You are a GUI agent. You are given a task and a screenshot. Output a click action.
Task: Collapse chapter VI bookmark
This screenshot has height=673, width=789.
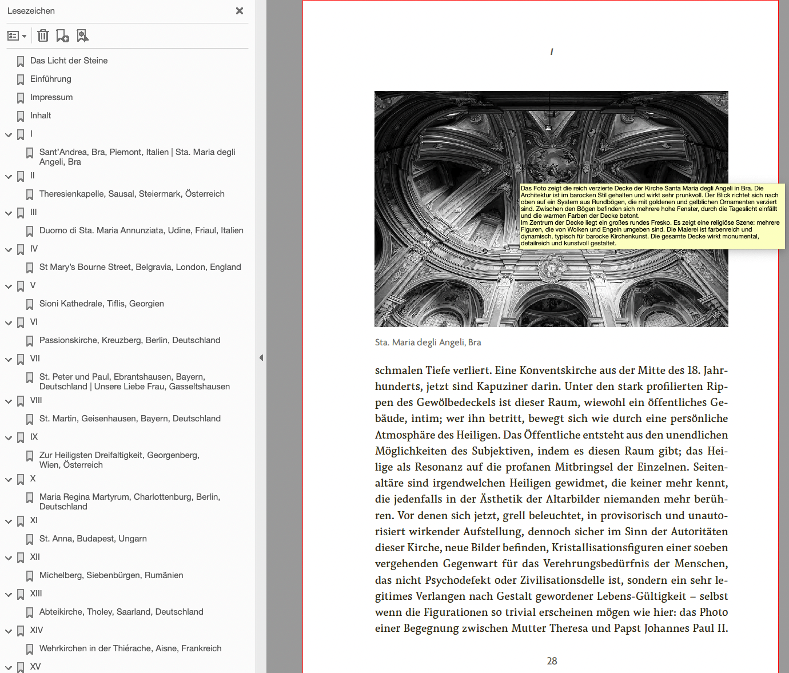(x=9, y=323)
